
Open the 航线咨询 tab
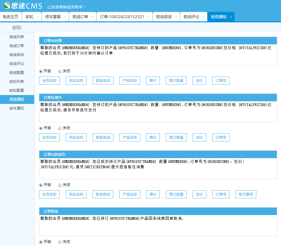tap(164, 17)
